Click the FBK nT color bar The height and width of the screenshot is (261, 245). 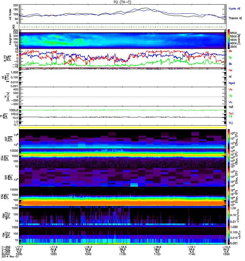pyautogui.click(x=229, y=235)
